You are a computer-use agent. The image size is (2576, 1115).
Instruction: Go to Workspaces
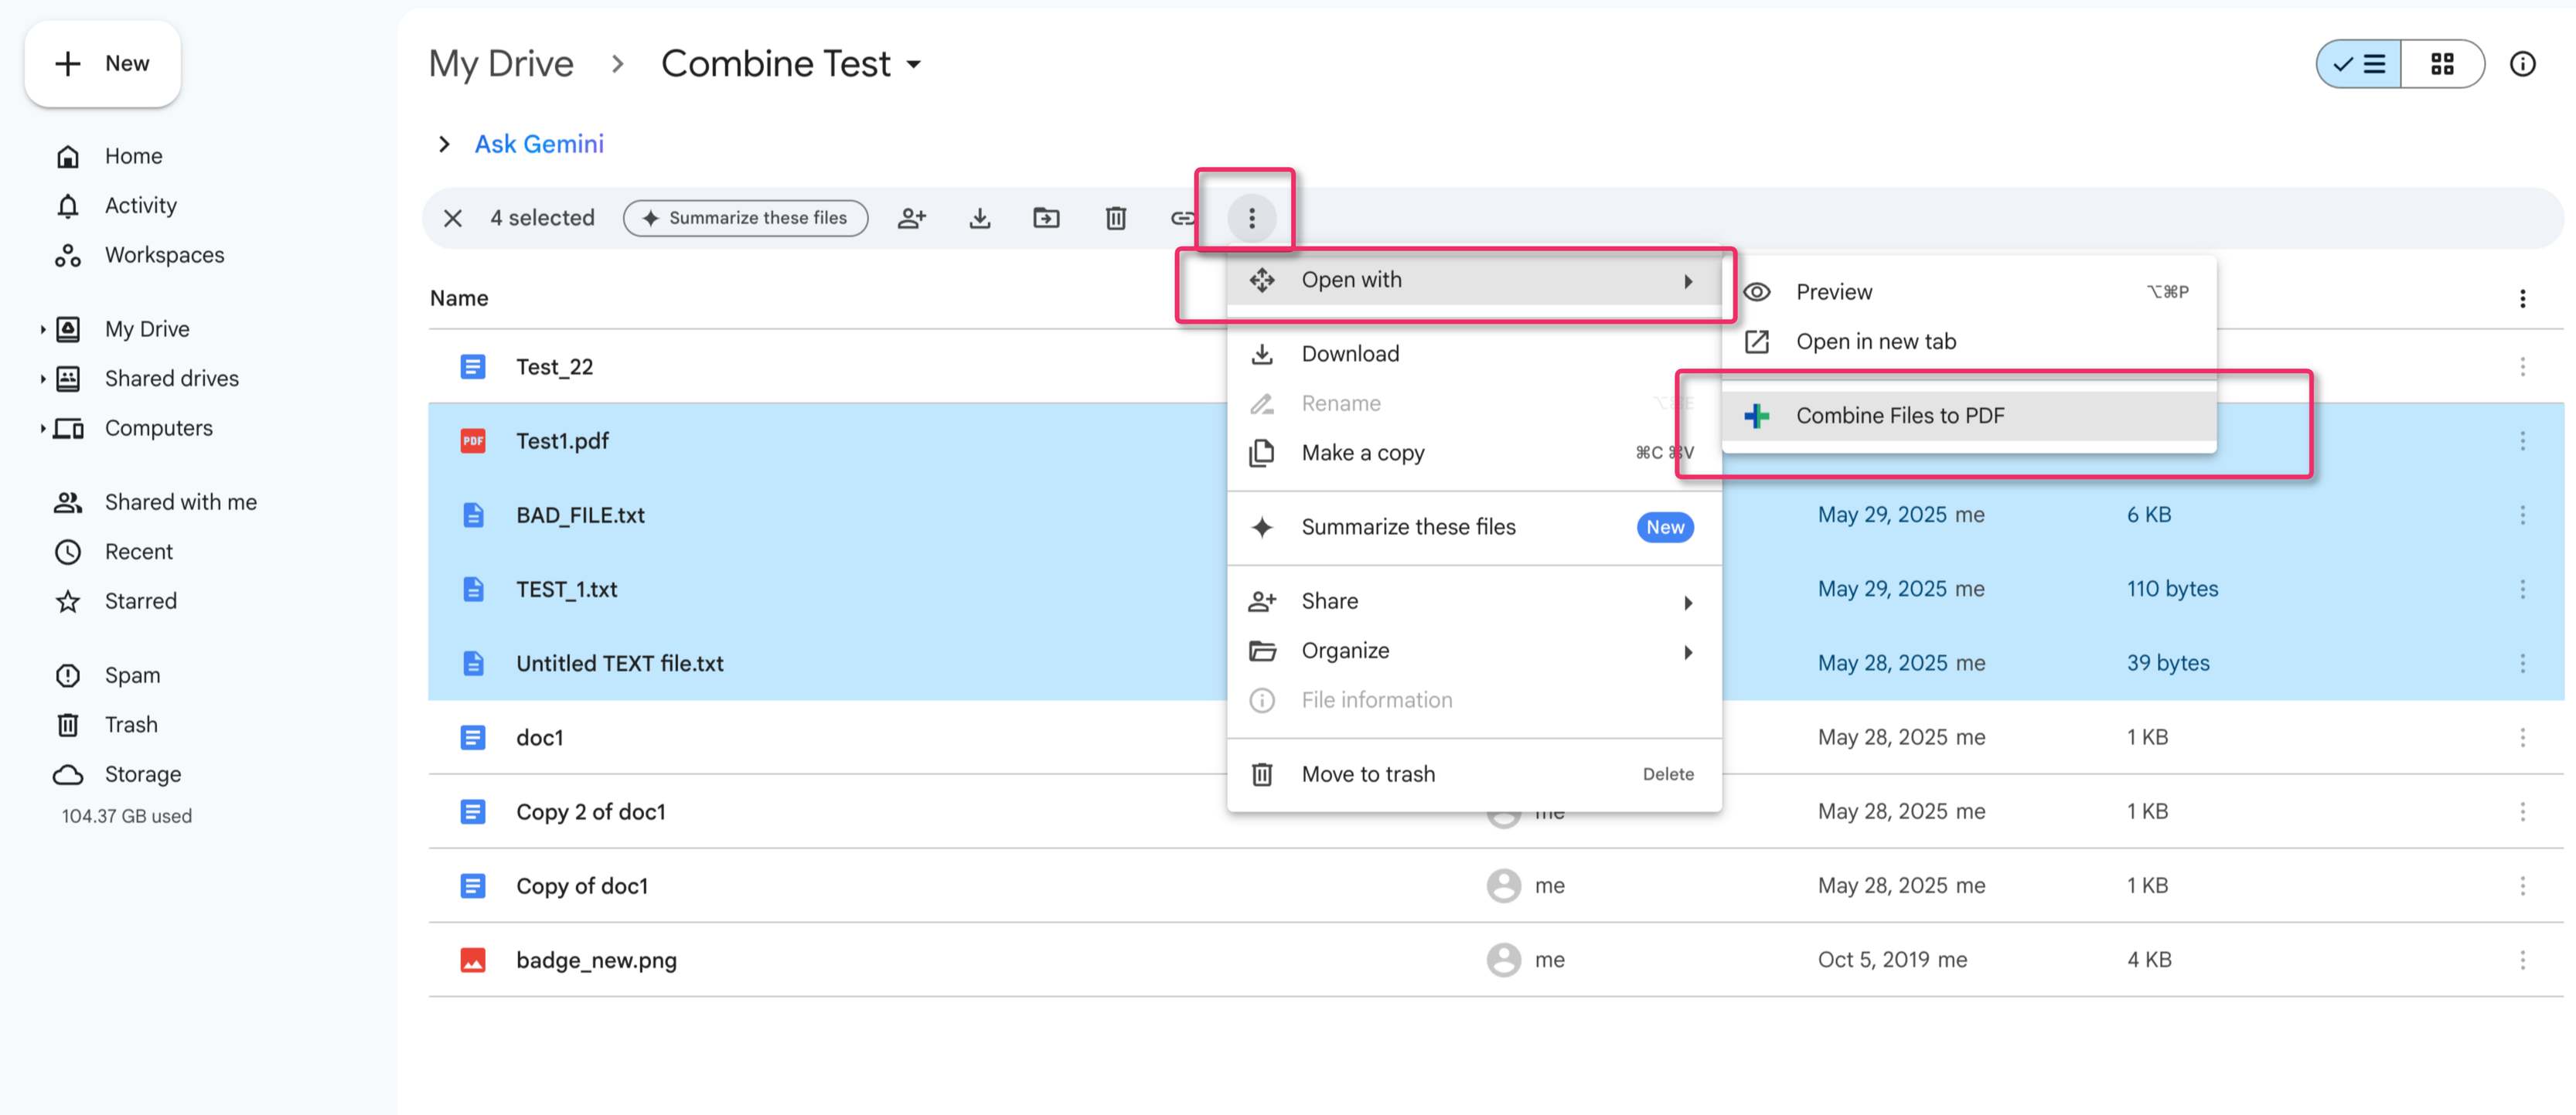pos(164,255)
